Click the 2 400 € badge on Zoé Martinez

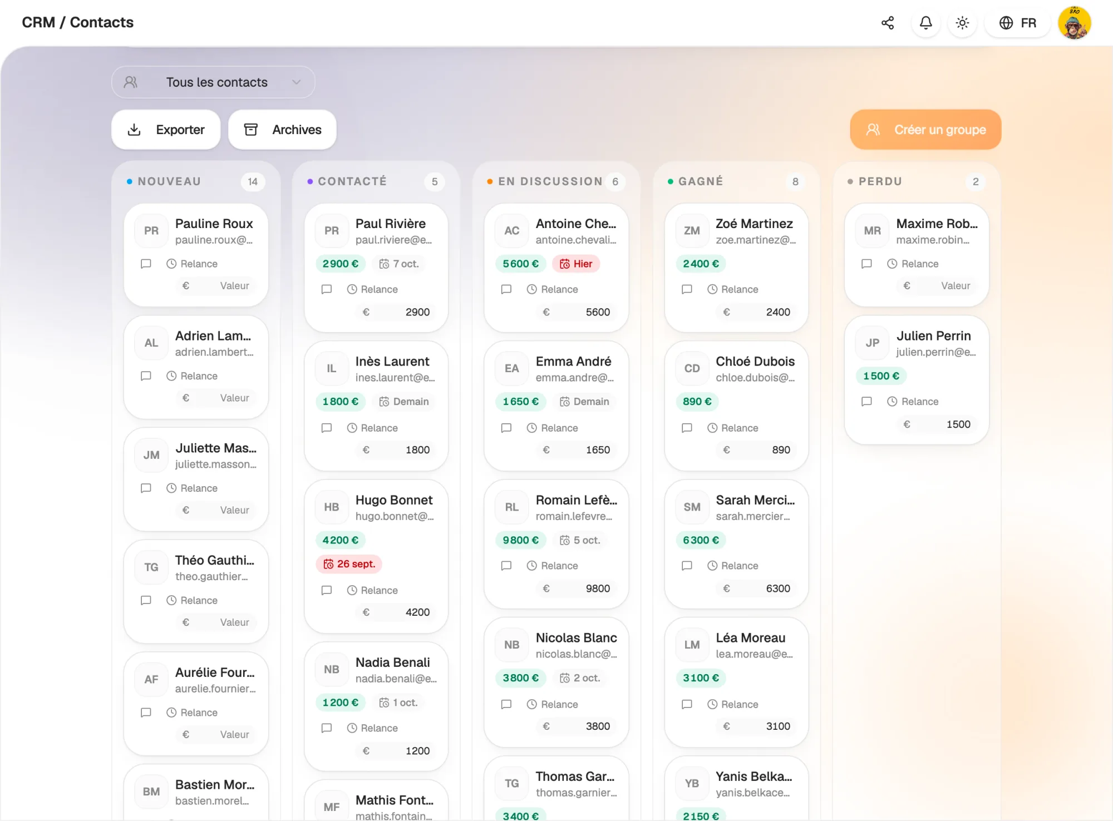701,264
